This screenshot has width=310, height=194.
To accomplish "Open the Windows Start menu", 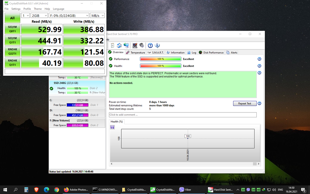I will pos(5,190).
